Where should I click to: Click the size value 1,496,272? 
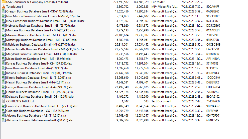(x=123, y=97)
